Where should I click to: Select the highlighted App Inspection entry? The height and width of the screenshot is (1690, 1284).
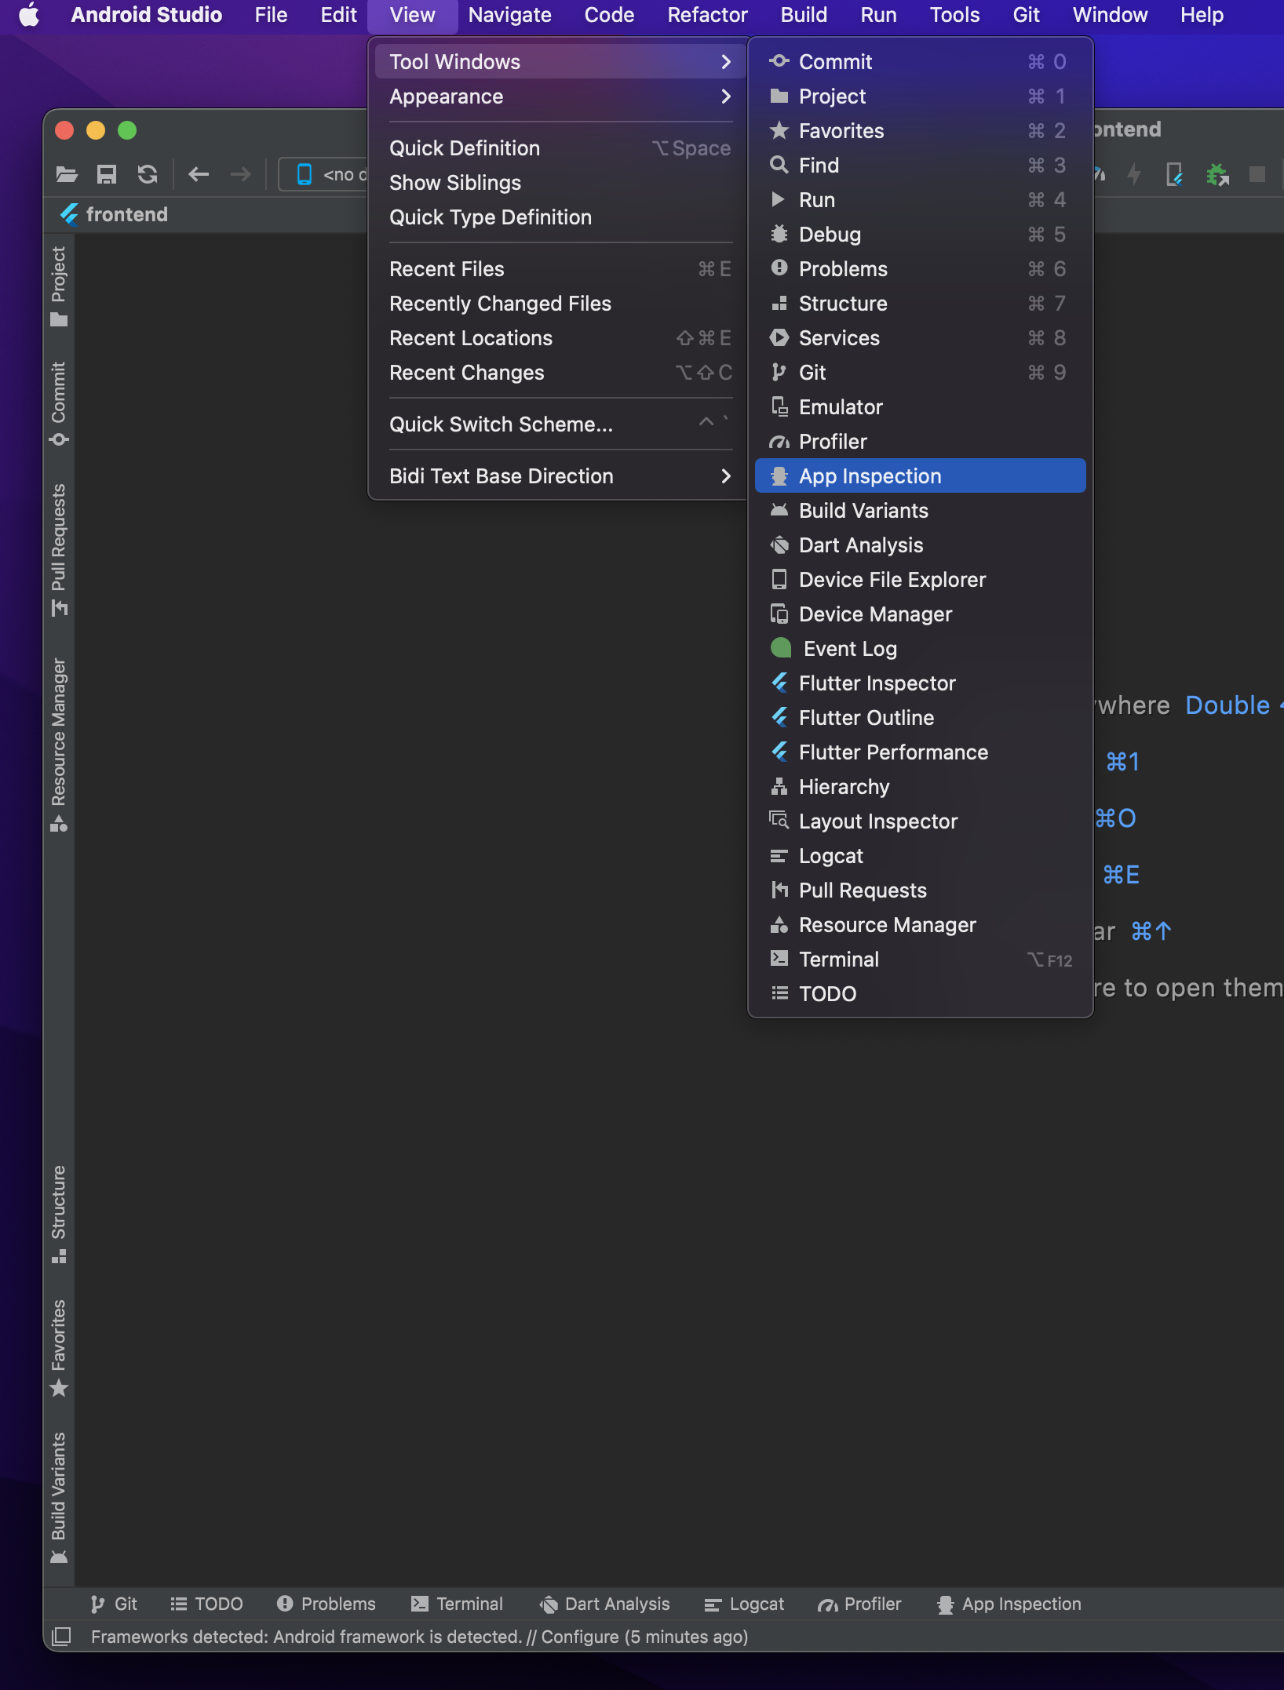[920, 476]
